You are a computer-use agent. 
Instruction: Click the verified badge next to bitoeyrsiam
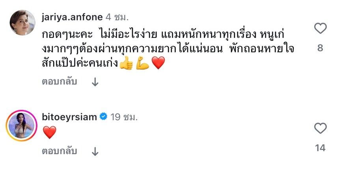103,117
